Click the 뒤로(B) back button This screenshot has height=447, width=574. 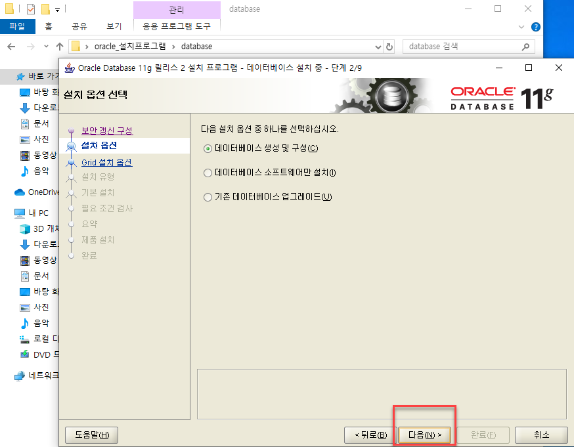tap(370, 435)
